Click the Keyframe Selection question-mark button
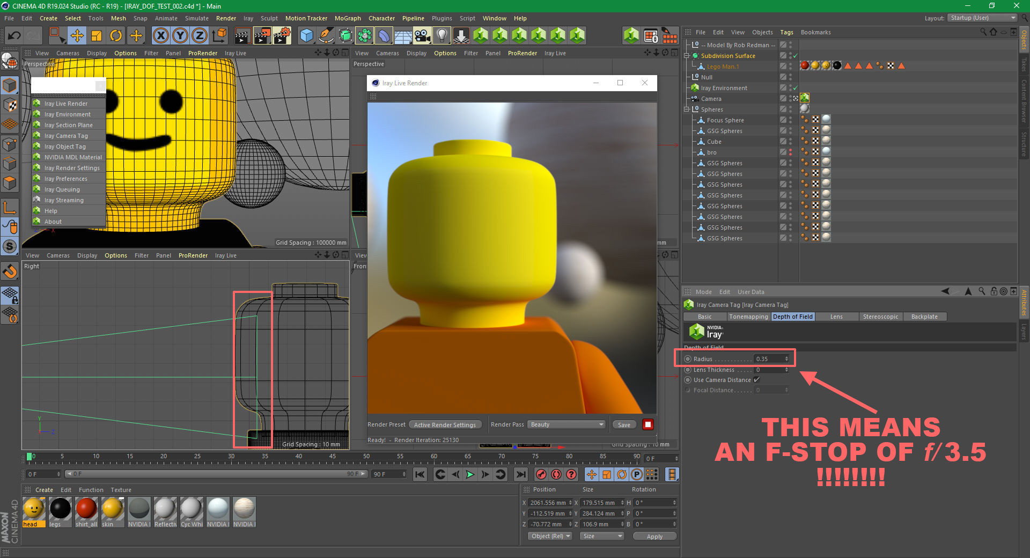The width and height of the screenshot is (1030, 558). click(x=571, y=474)
